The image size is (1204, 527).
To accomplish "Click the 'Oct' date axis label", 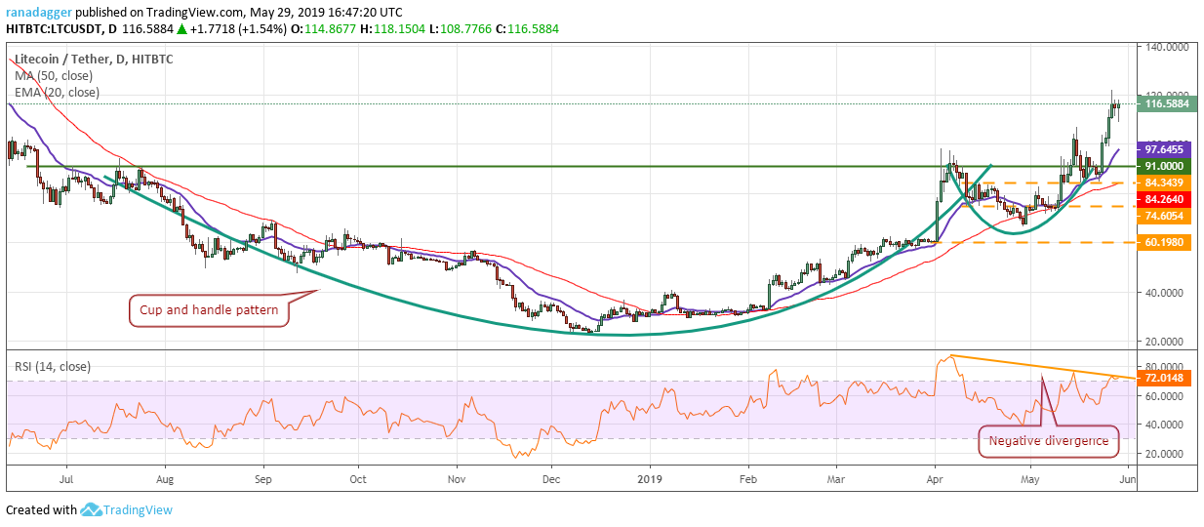I will coord(358,479).
